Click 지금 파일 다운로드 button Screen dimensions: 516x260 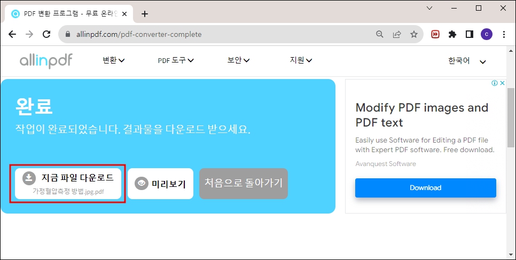(x=68, y=184)
